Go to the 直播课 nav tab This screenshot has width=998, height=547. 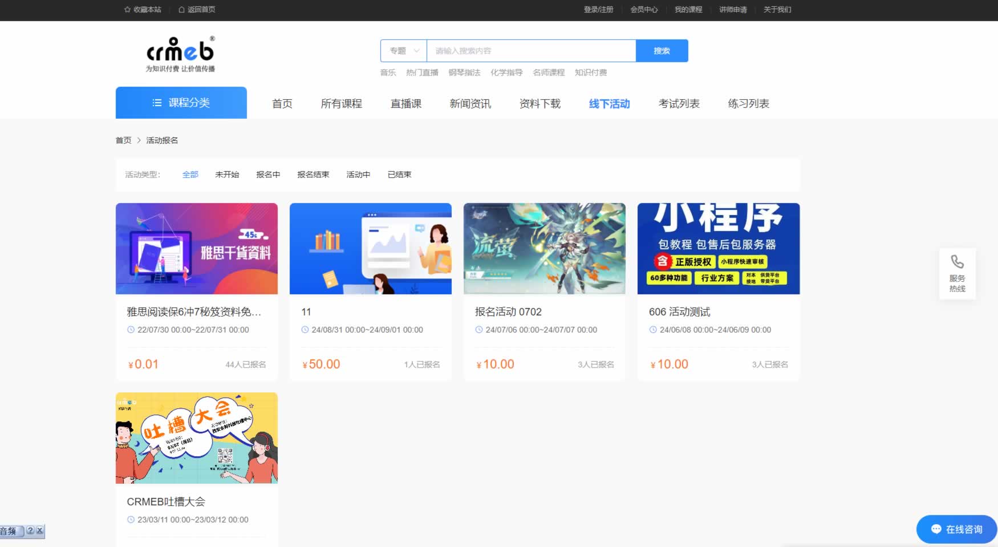click(x=405, y=104)
